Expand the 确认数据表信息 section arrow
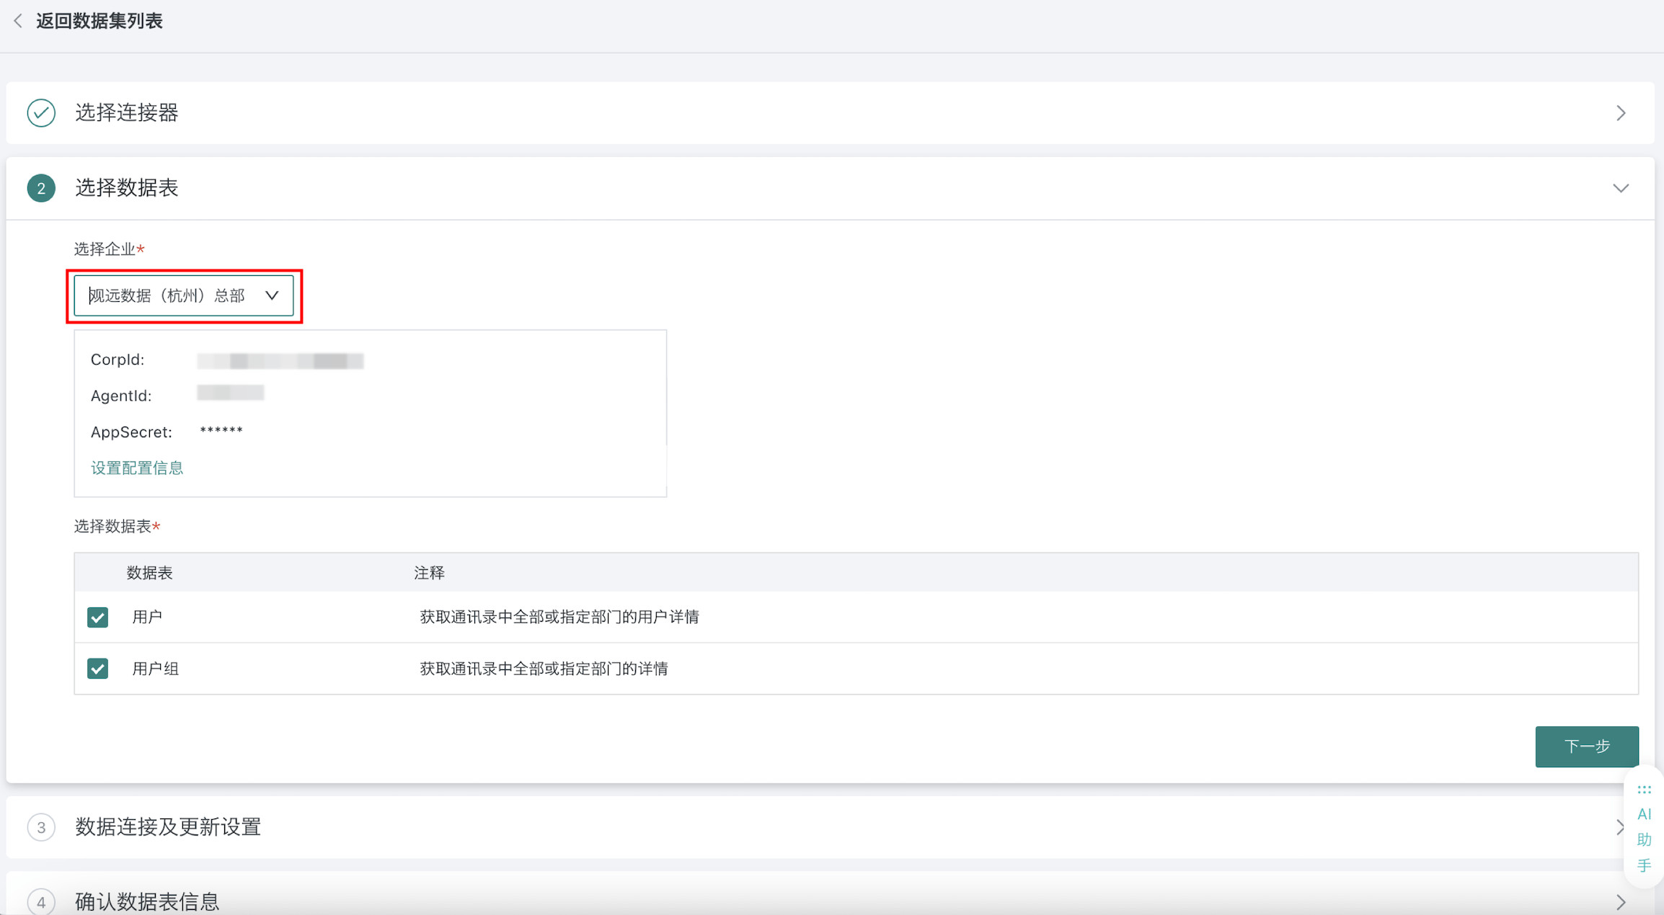The height and width of the screenshot is (915, 1664). point(1621,901)
